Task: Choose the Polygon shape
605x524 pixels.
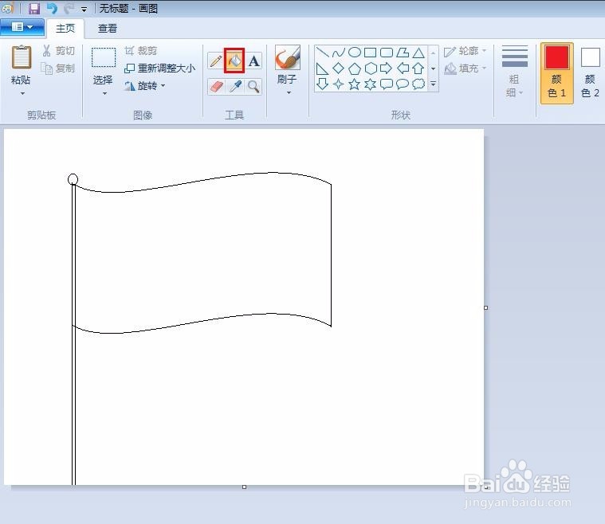Action: click(403, 53)
